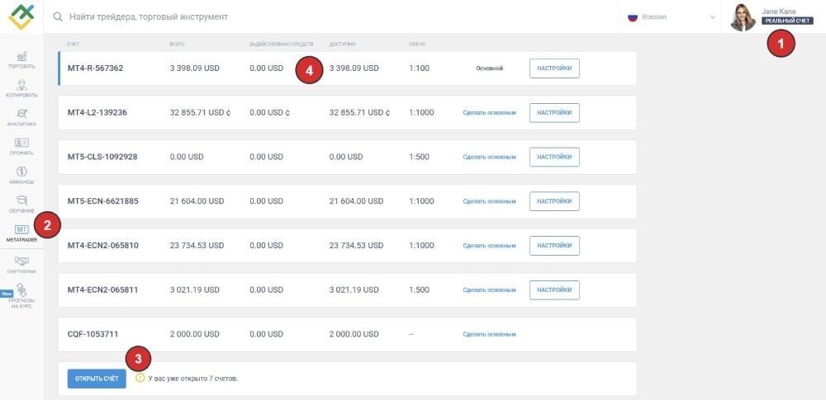Click the search magnifier icon

[x=58, y=16]
